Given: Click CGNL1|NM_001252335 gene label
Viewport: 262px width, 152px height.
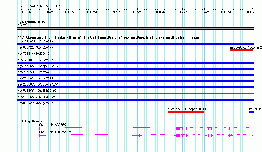Looking at the screenshot, I should tap(55, 132).
